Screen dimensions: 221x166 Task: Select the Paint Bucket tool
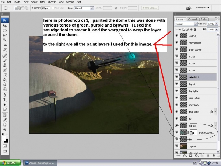pos(5,80)
